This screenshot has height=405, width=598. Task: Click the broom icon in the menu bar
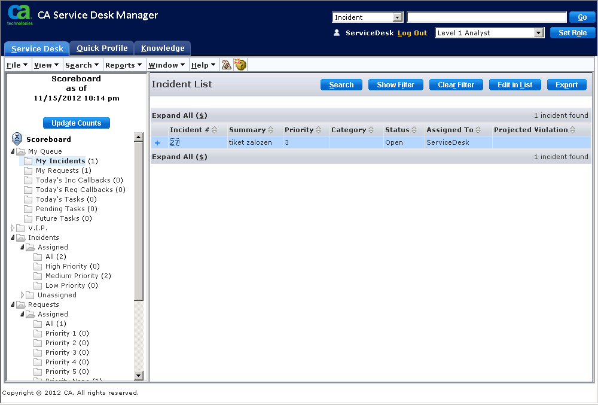[x=227, y=65]
